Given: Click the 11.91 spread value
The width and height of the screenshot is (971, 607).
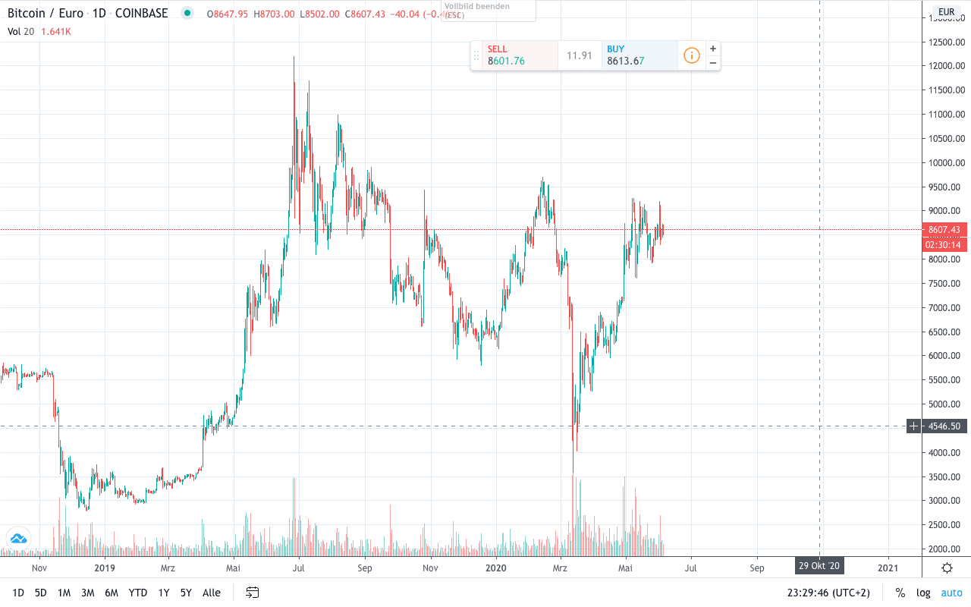Looking at the screenshot, I should [x=580, y=55].
